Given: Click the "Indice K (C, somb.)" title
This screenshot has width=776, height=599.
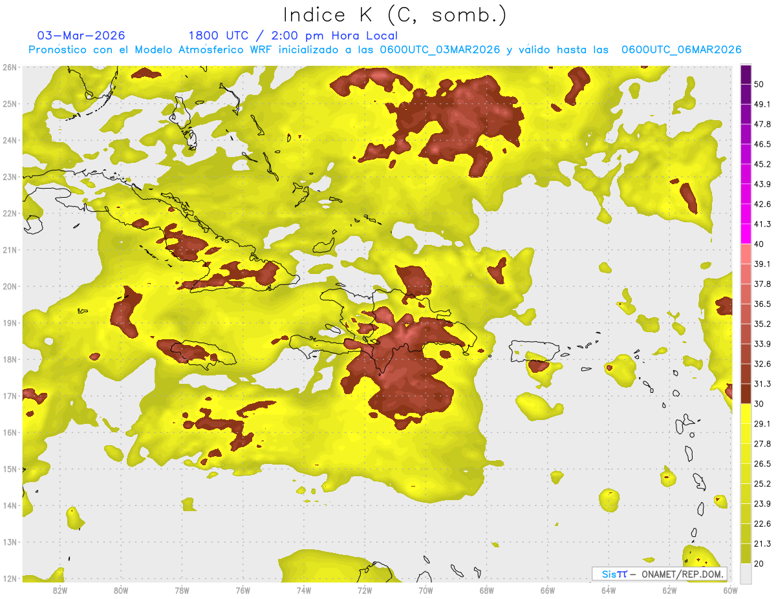Looking at the screenshot, I should click(395, 14).
